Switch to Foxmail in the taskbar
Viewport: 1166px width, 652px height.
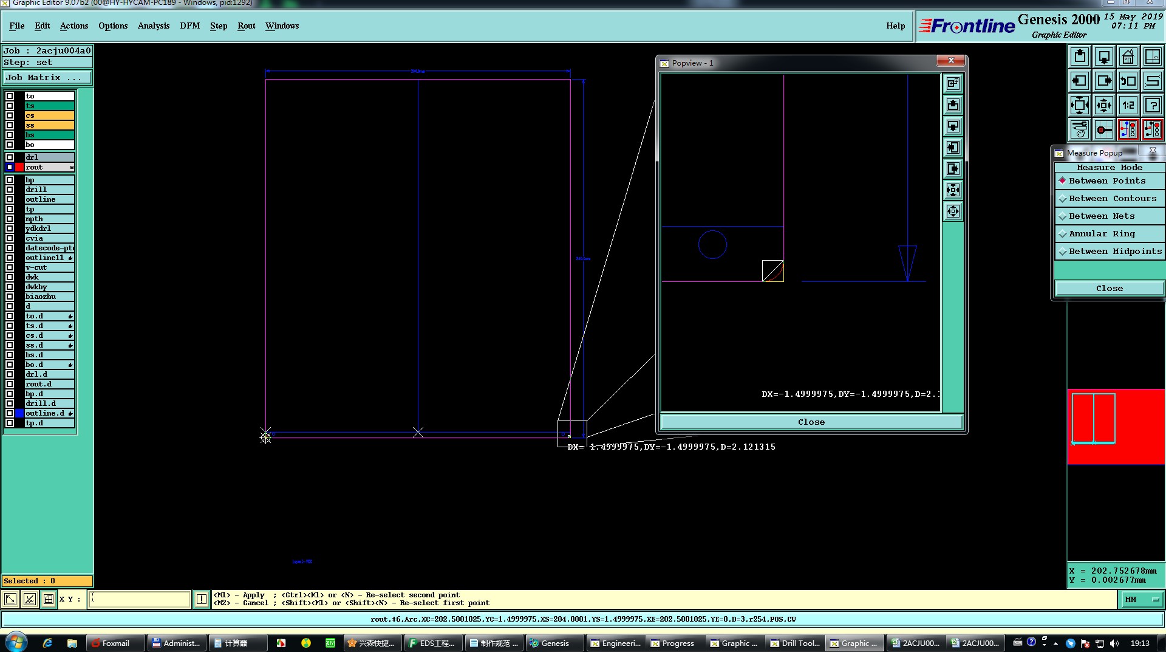pyautogui.click(x=115, y=643)
